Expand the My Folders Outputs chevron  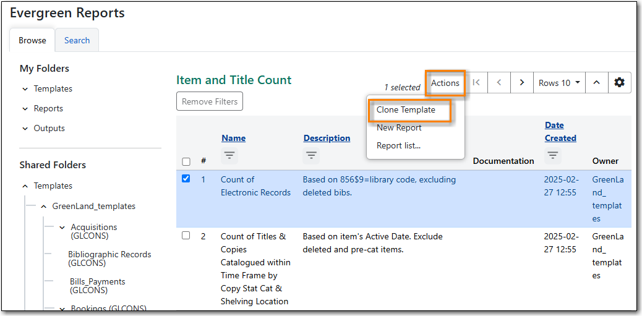tap(25, 128)
